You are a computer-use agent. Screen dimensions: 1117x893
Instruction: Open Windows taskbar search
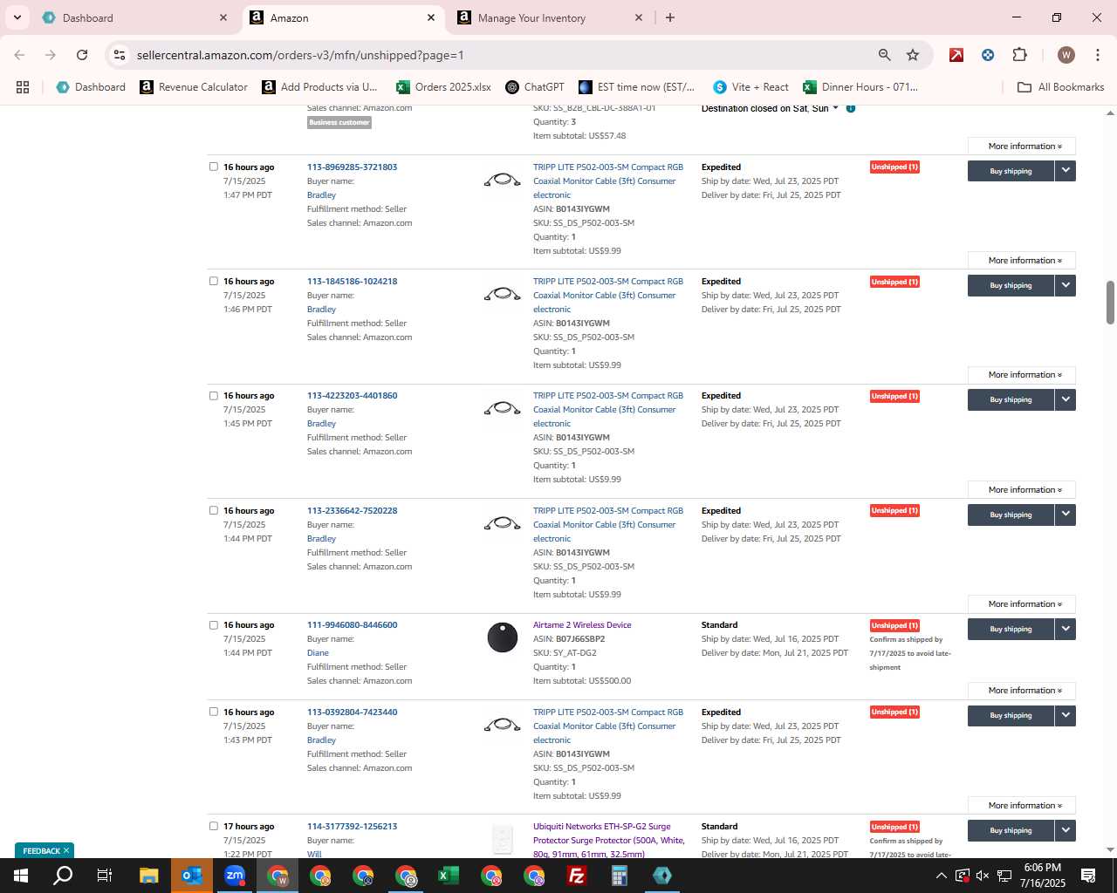(63, 876)
